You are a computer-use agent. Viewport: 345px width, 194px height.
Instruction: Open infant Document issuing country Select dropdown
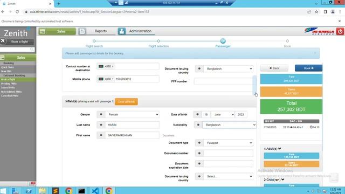point(228,176)
